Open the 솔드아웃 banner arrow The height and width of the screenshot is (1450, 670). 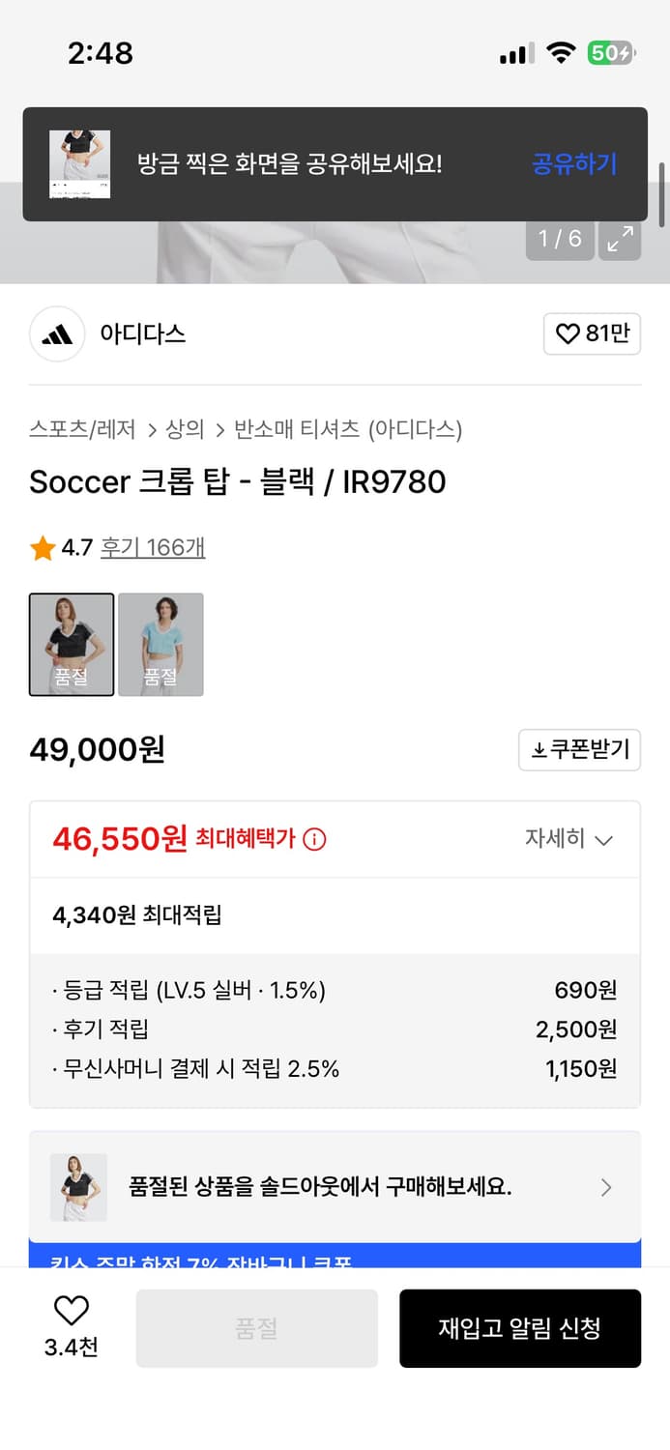click(x=608, y=1187)
